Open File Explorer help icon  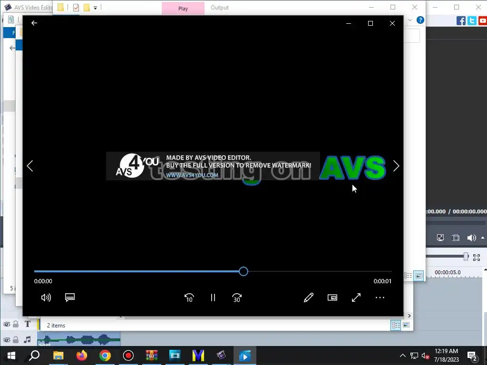tap(420, 20)
